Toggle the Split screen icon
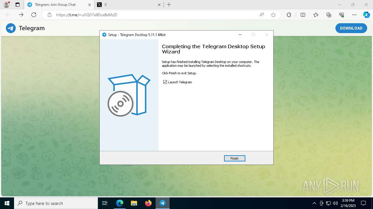The width and height of the screenshot is (373, 209). pyautogui.click(x=303, y=15)
